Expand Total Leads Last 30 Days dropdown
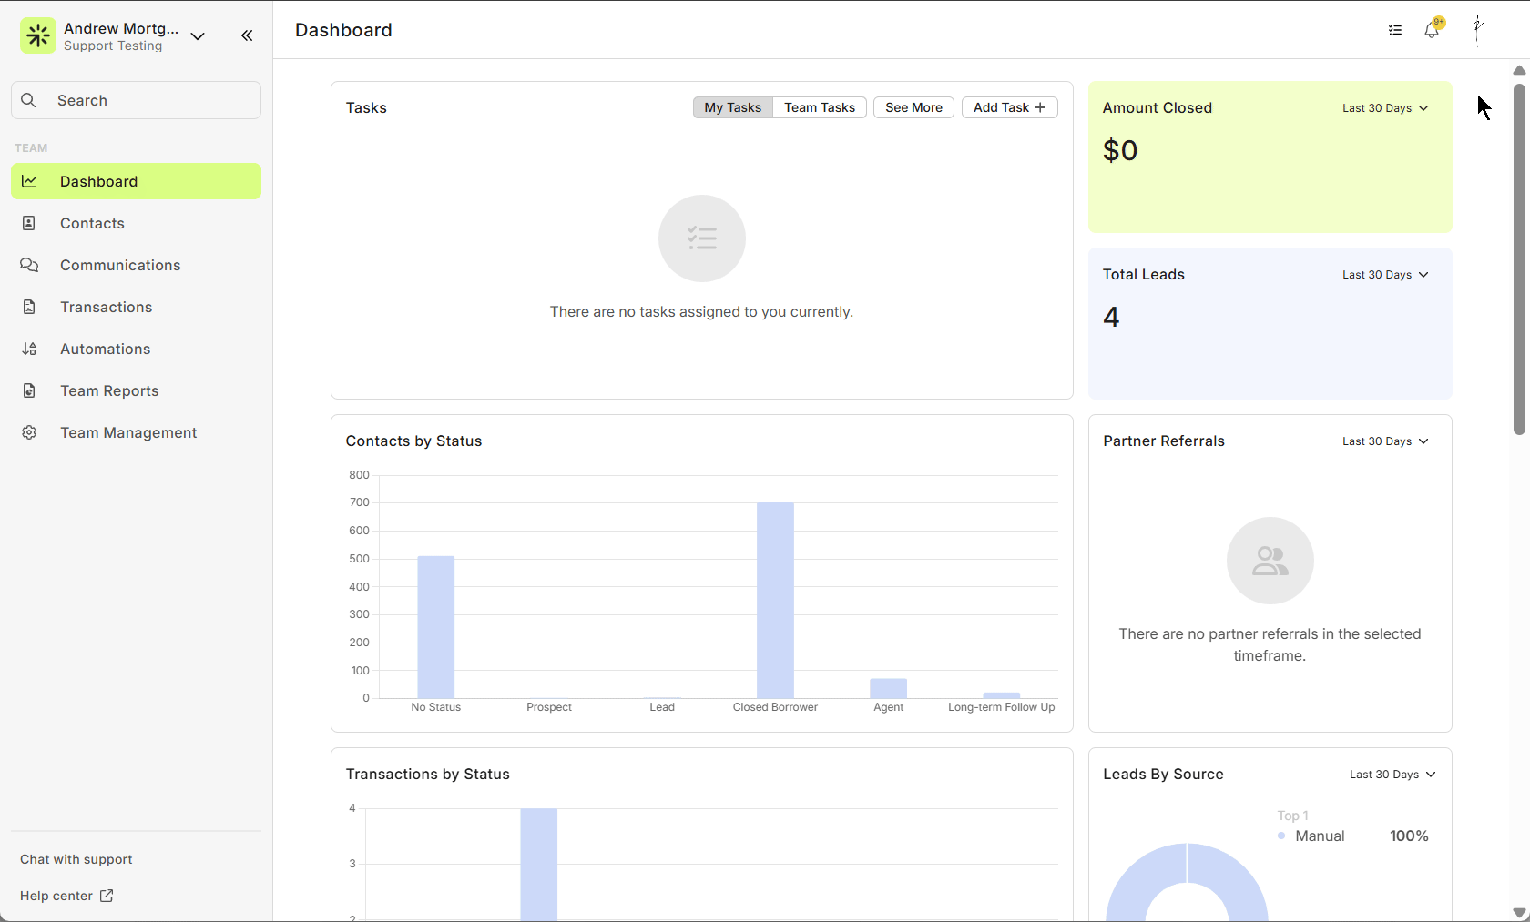Viewport: 1530px width, 922px height. click(x=1385, y=275)
